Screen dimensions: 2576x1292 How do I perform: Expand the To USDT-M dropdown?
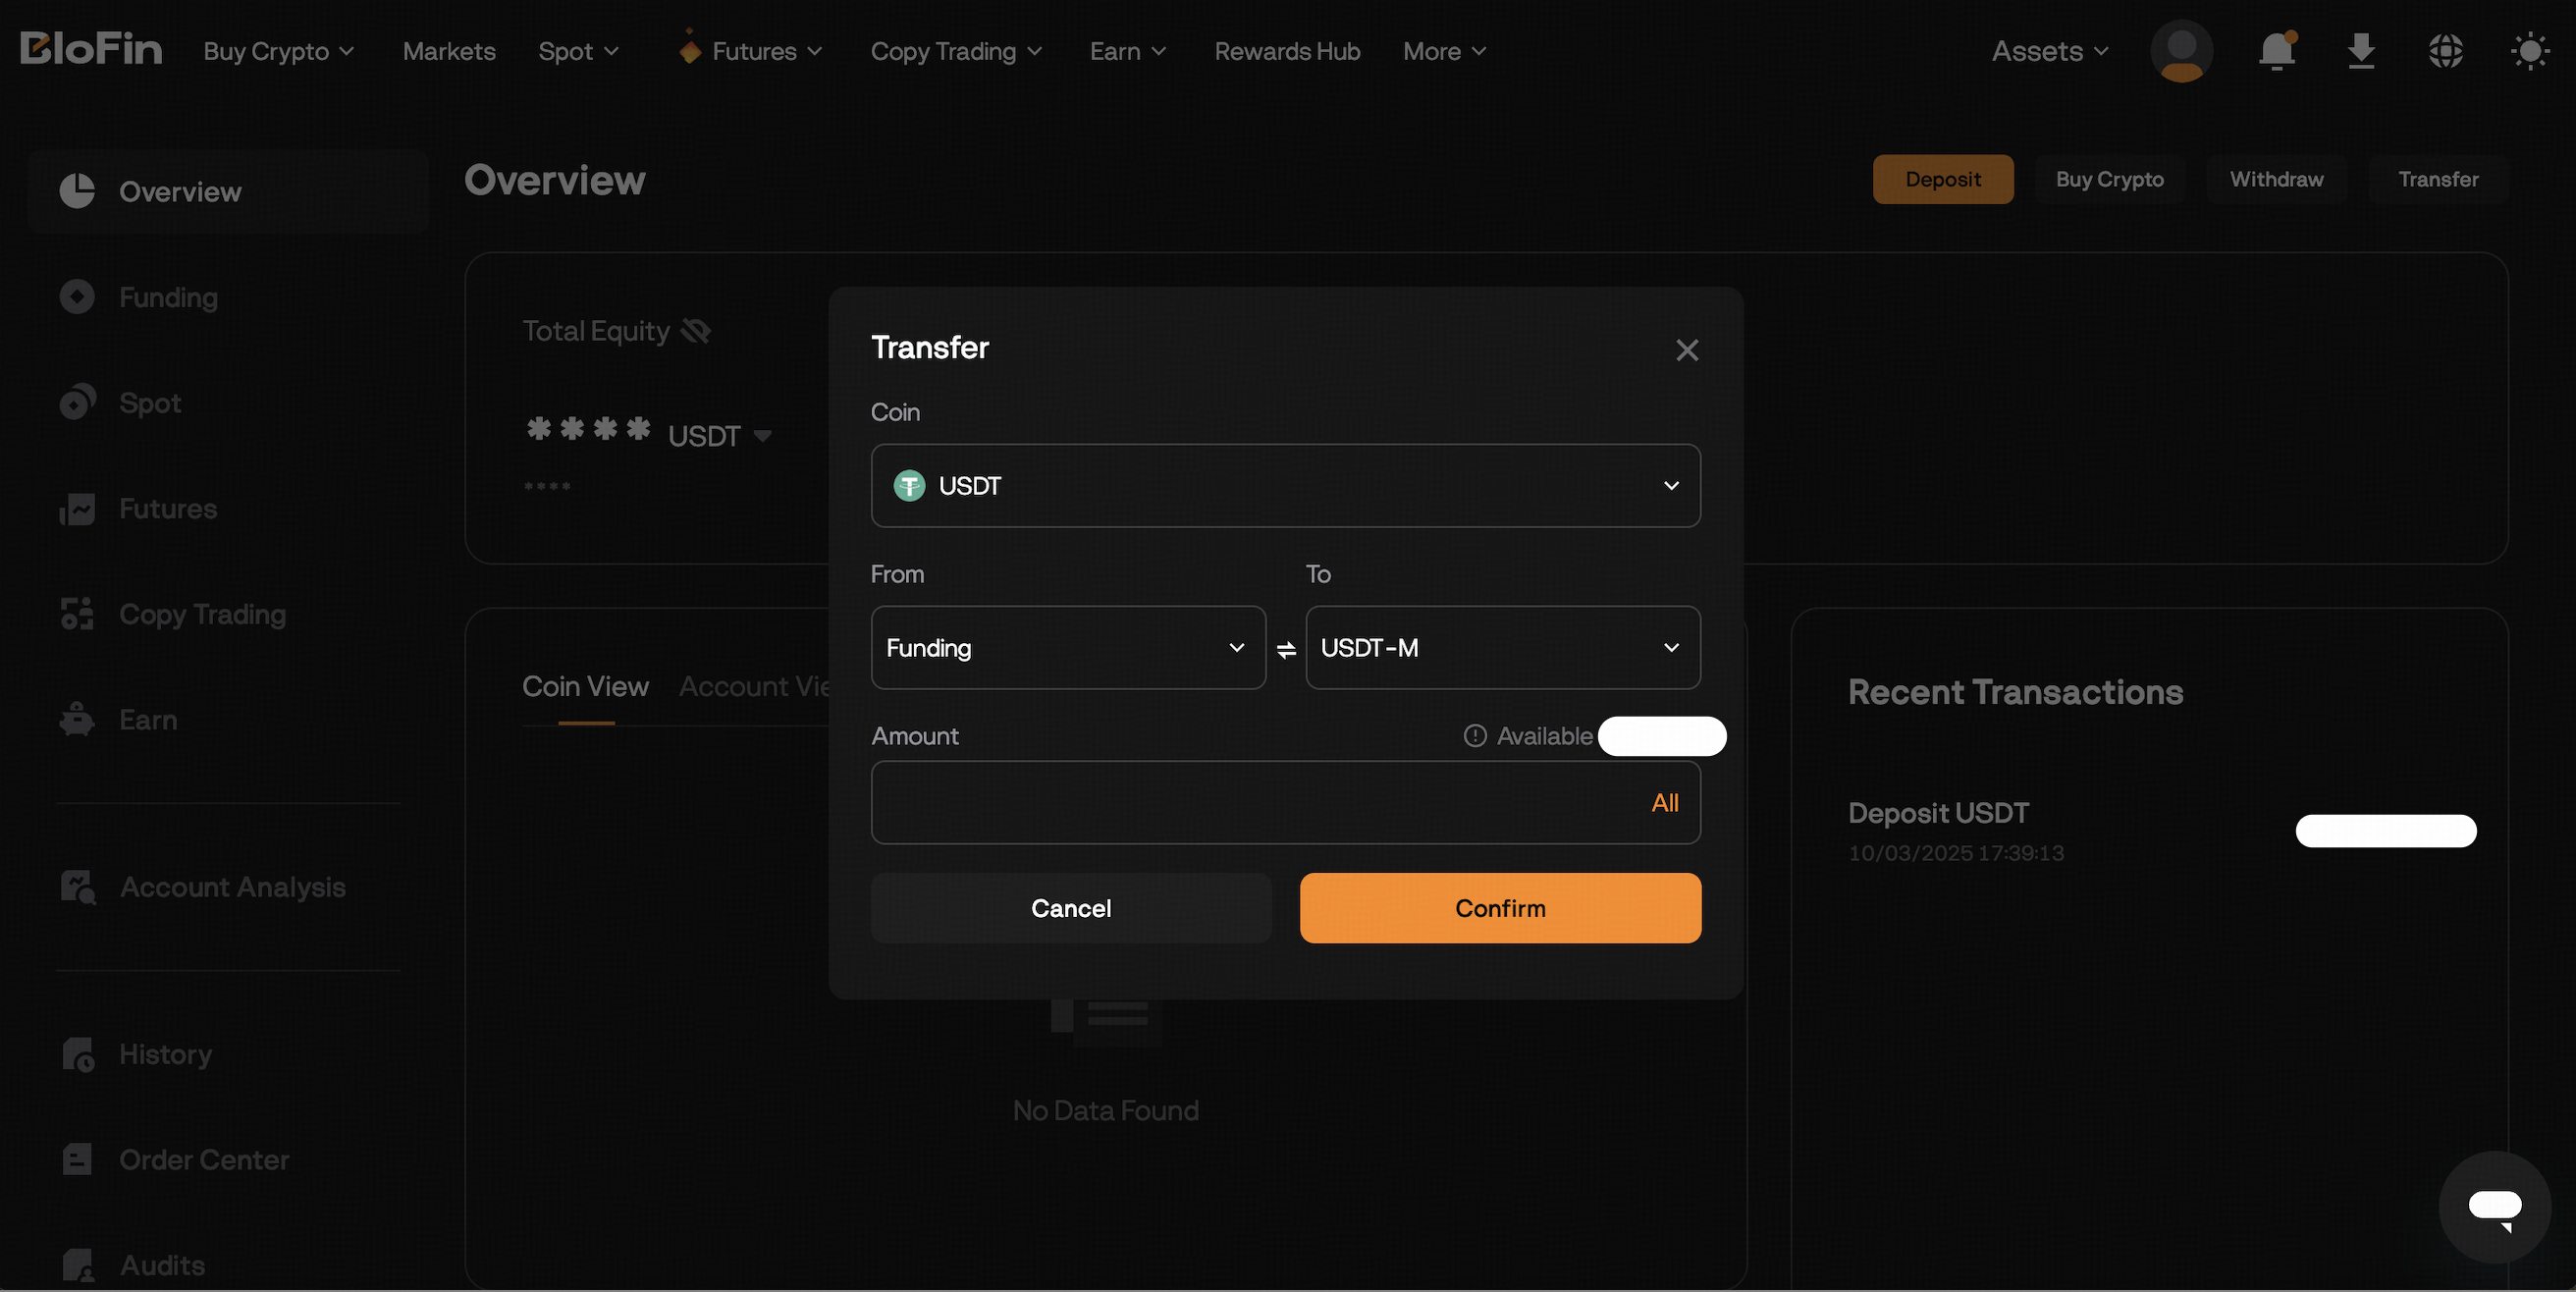click(x=1502, y=648)
